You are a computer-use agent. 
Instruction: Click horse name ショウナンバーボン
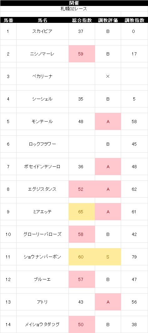pyautogui.click(x=43, y=257)
